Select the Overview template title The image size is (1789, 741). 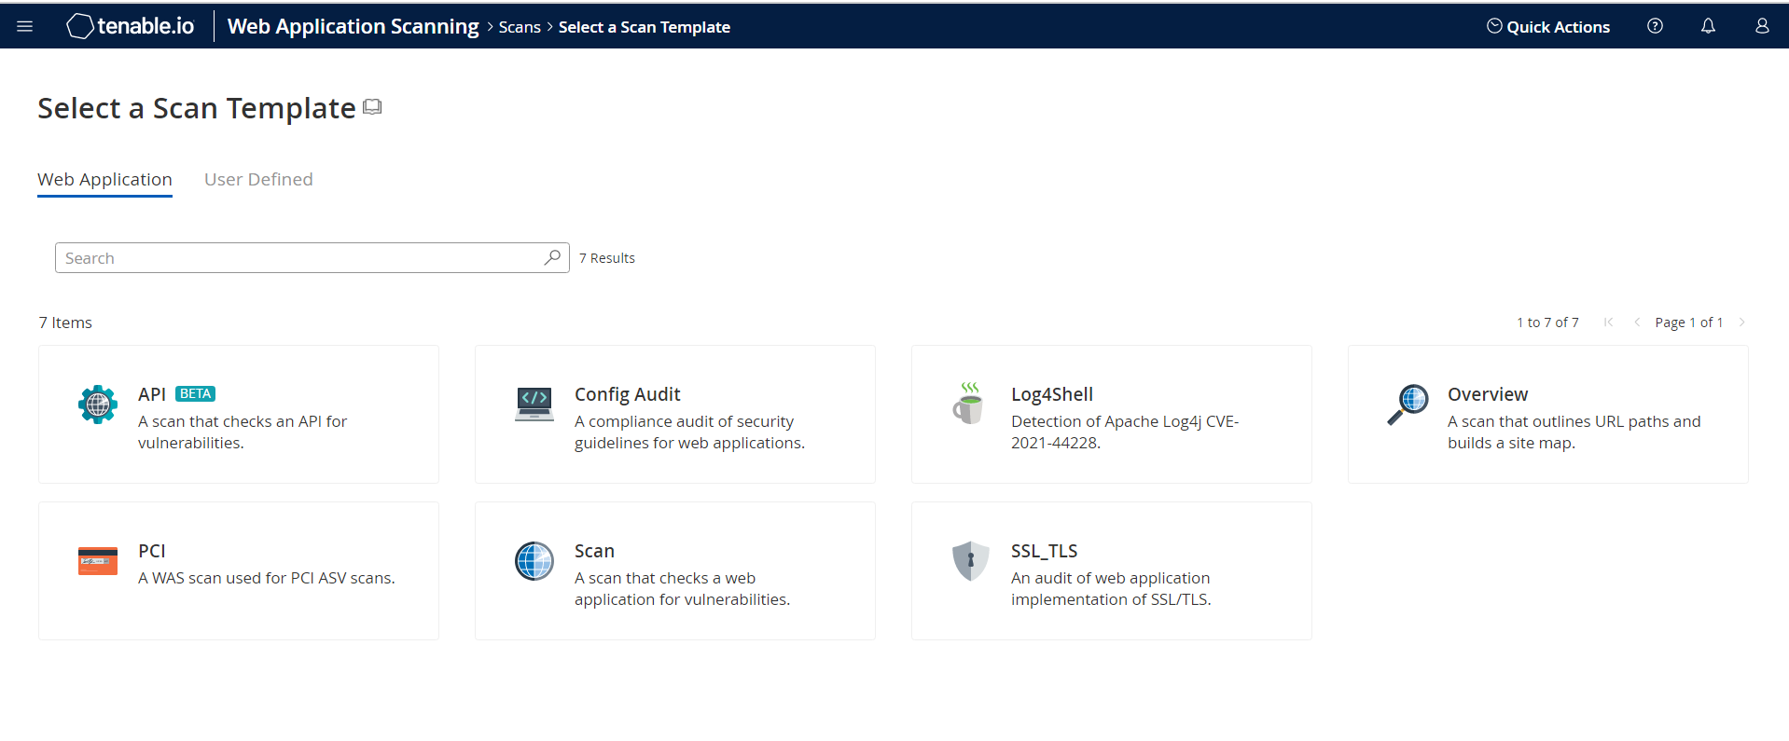1488,394
